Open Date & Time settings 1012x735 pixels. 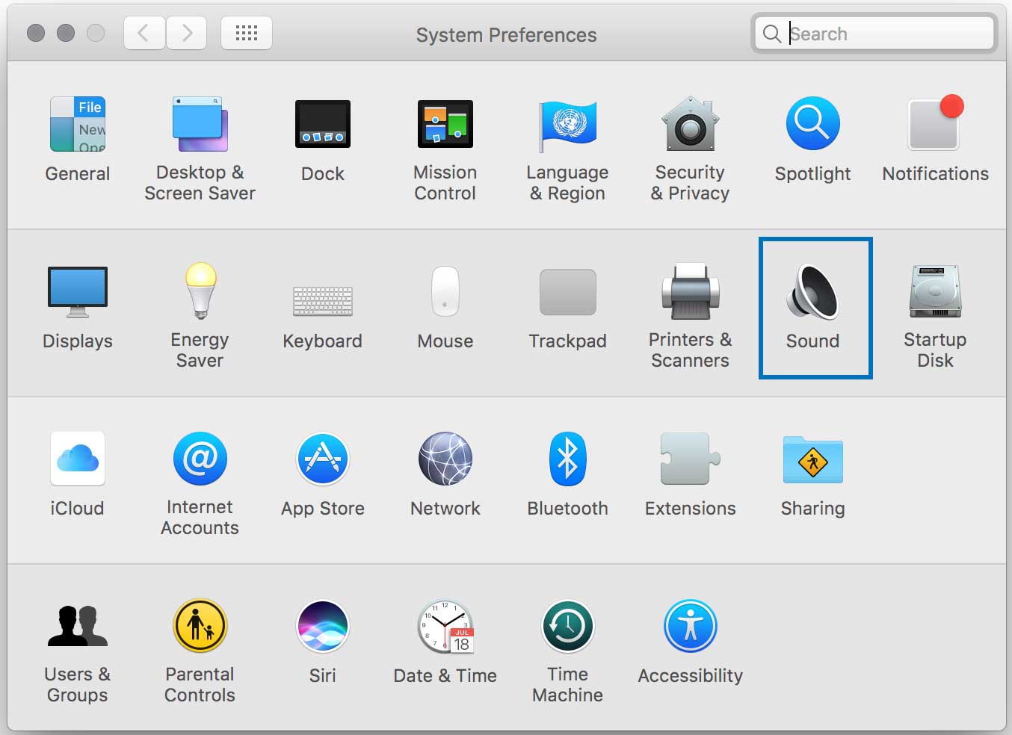click(x=445, y=642)
